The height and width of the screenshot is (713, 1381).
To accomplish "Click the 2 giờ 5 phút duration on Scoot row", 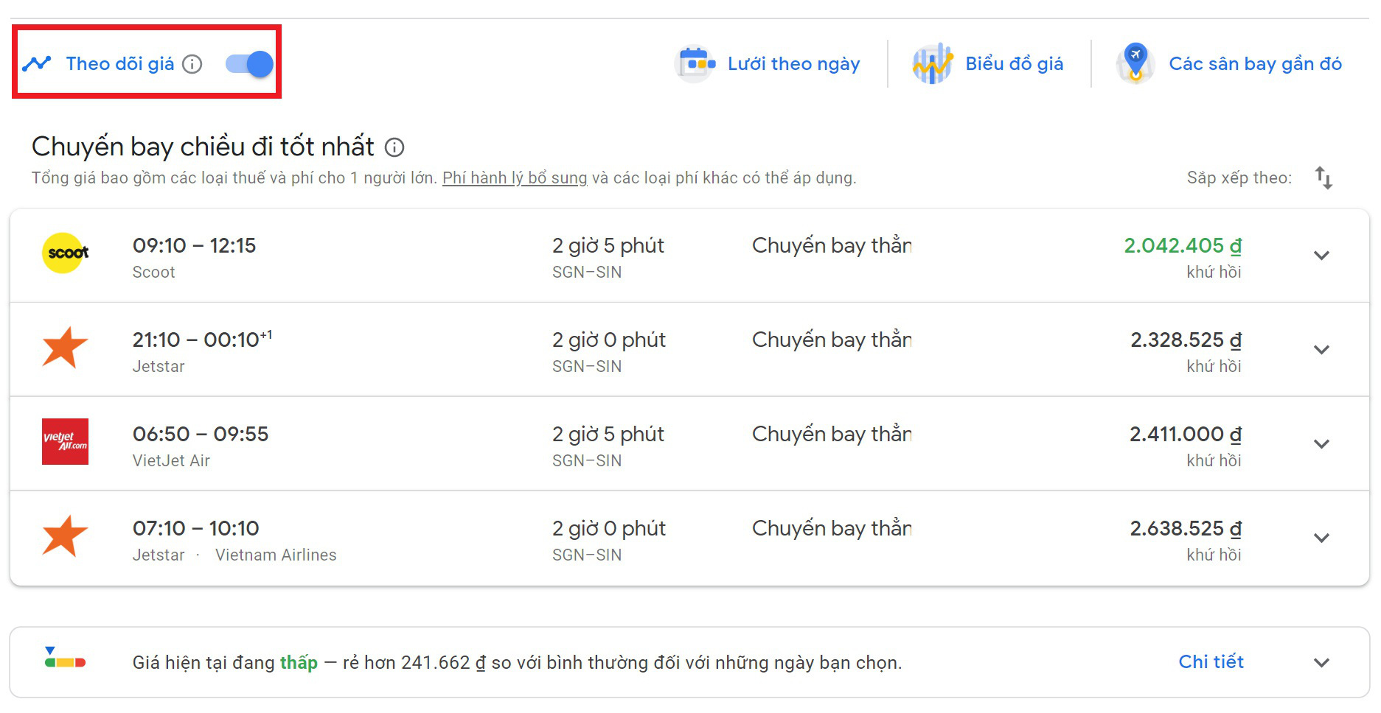I will click(608, 246).
